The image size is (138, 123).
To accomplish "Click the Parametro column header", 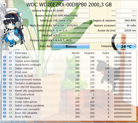I will coord(21,53).
